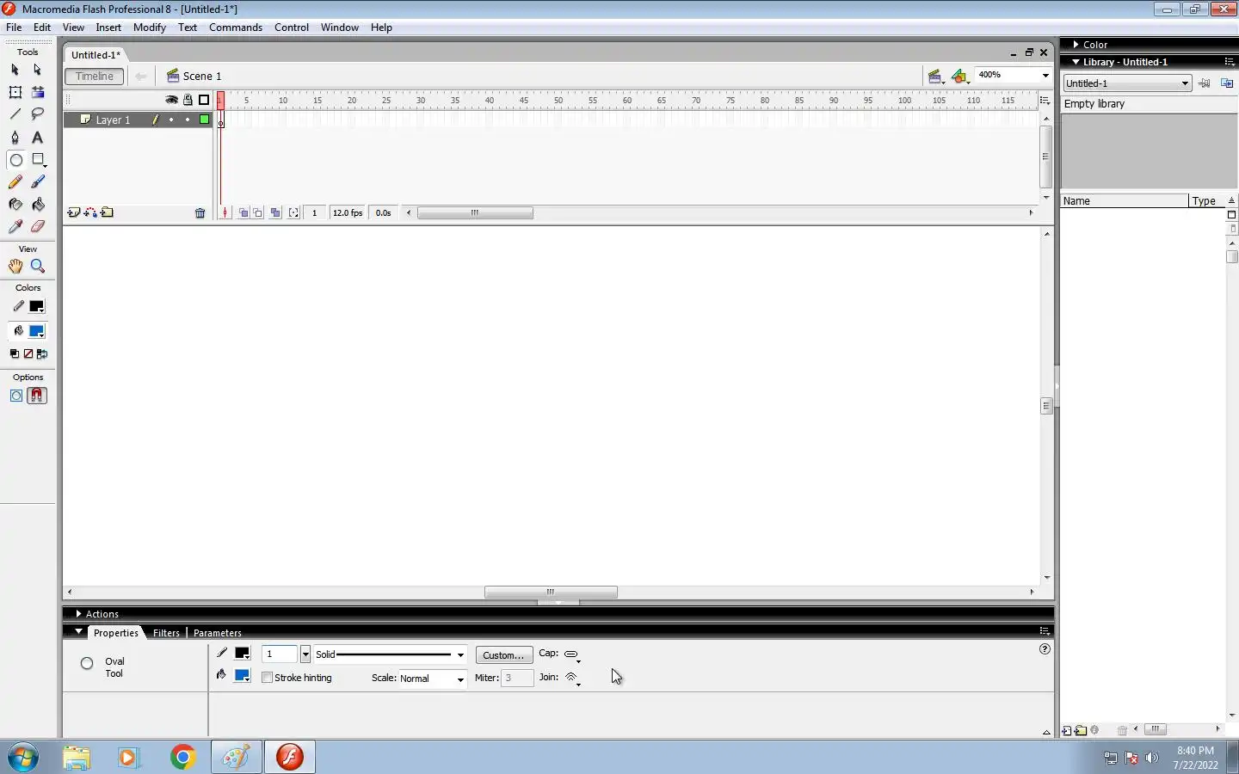Click the Properties panel help button
This screenshot has height=774, width=1239.
point(1045,649)
